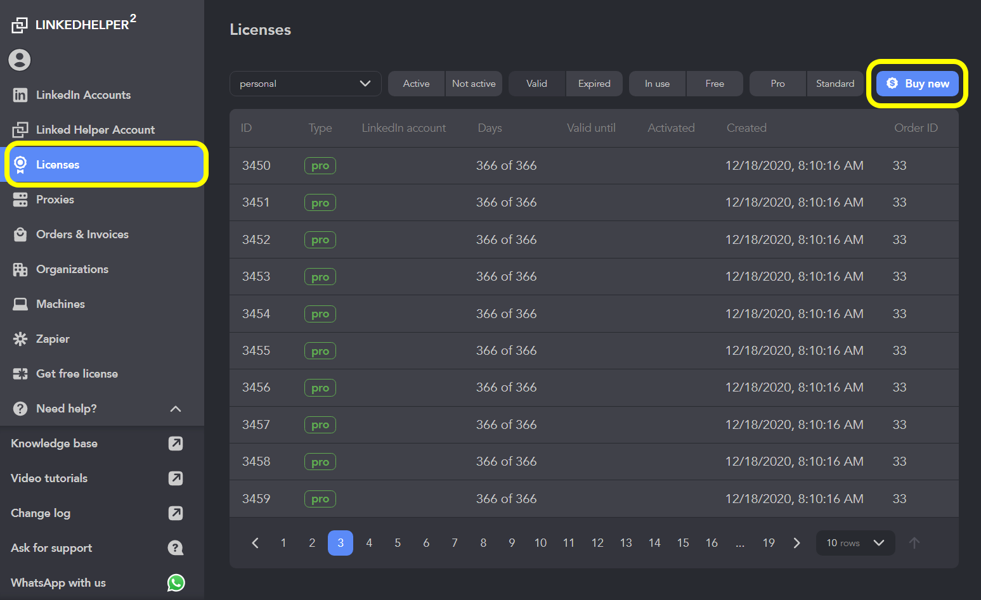Click the Zapier asterisk icon

[x=20, y=339]
